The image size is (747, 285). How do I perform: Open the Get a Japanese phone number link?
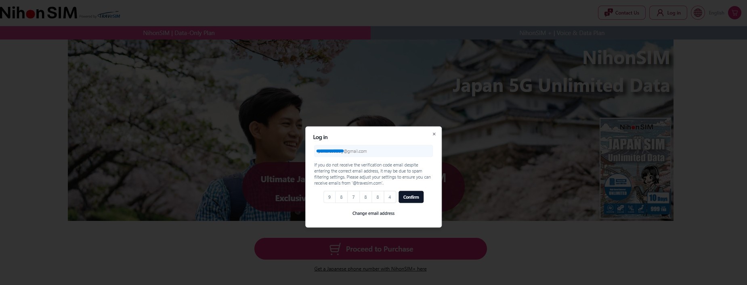(370, 269)
